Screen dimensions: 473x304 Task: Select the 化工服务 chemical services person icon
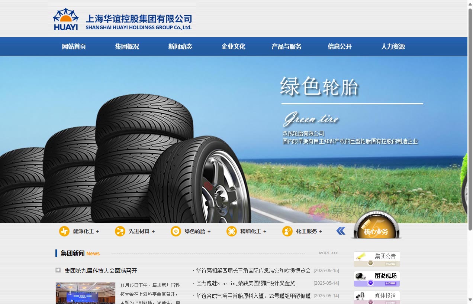tap(287, 231)
